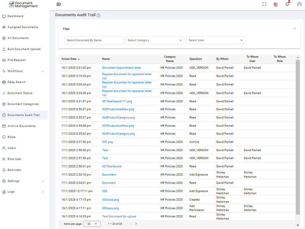Open notifications bell icon
This screenshot has width=305, height=229.
tap(287, 4)
